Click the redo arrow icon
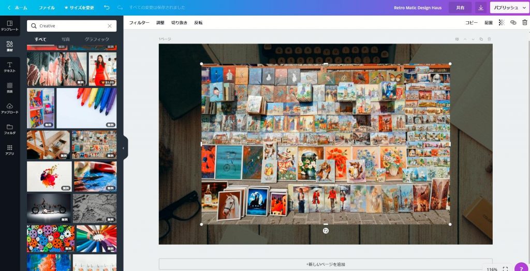Viewport: 530px width, 271px height. (120, 7)
